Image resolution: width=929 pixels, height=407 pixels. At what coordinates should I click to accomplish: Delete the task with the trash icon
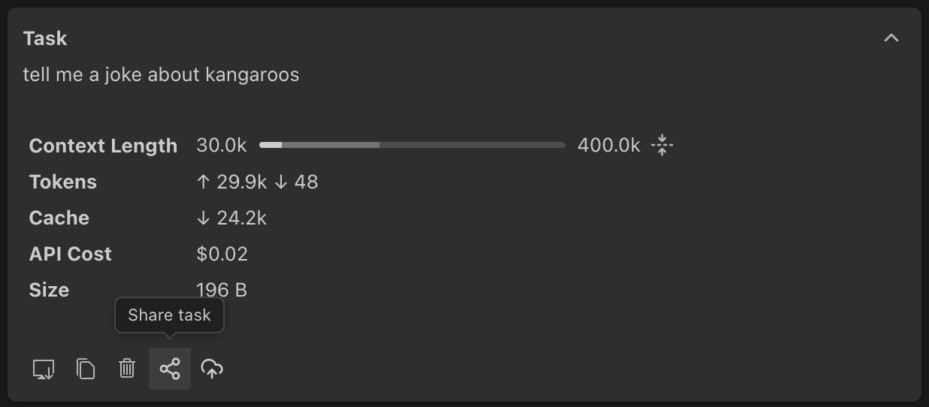127,369
